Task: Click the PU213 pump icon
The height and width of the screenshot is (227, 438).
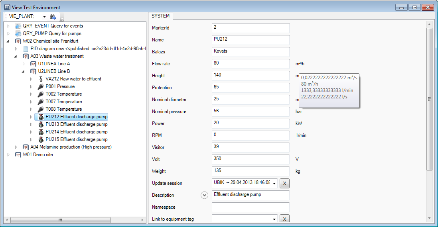Action: coord(41,124)
